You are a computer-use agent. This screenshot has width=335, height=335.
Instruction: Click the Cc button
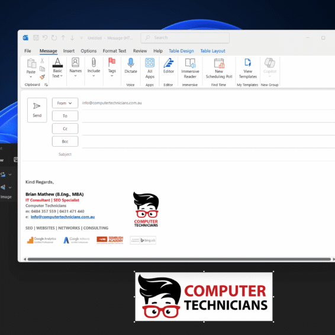[x=65, y=128]
